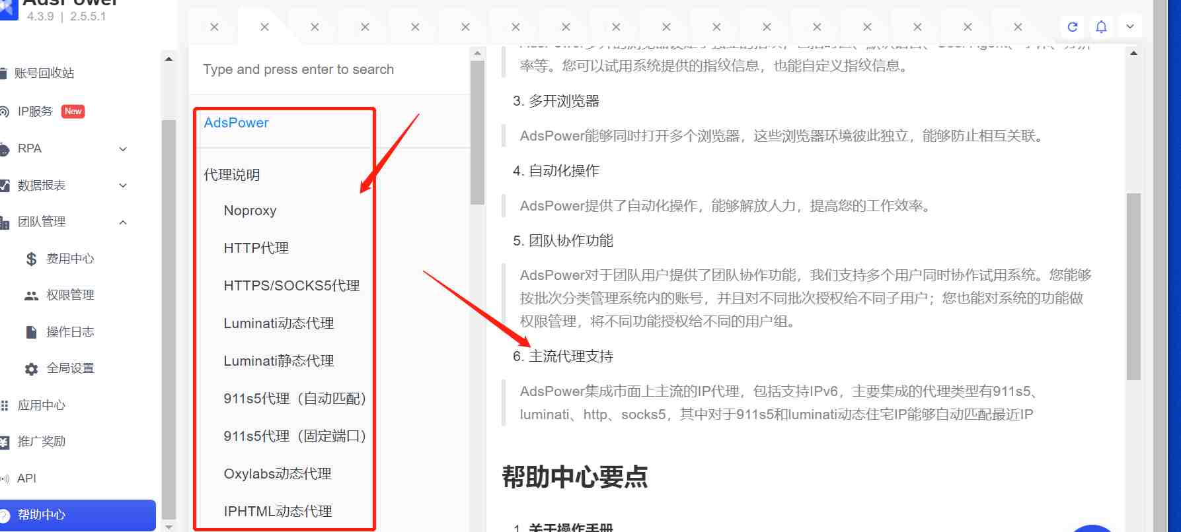1181x532 pixels.
Task: Click the New badge next to IP服务
Action: 73,112
